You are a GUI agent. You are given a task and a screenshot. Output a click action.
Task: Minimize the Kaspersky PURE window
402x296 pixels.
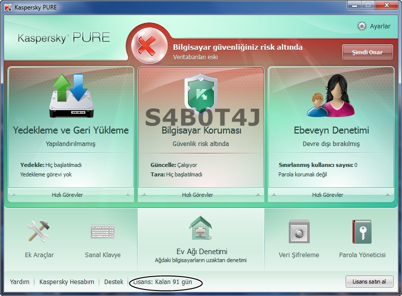coord(355,5)
